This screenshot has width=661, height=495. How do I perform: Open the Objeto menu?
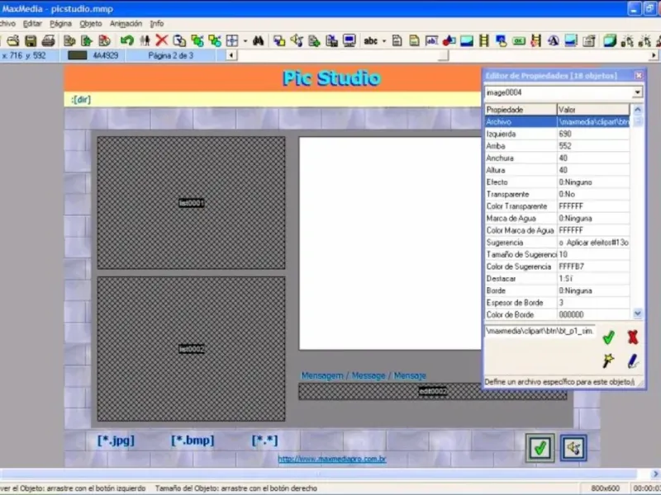point(91,24)
